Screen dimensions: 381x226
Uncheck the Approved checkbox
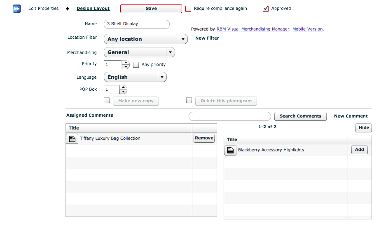(x=266, y=9)
